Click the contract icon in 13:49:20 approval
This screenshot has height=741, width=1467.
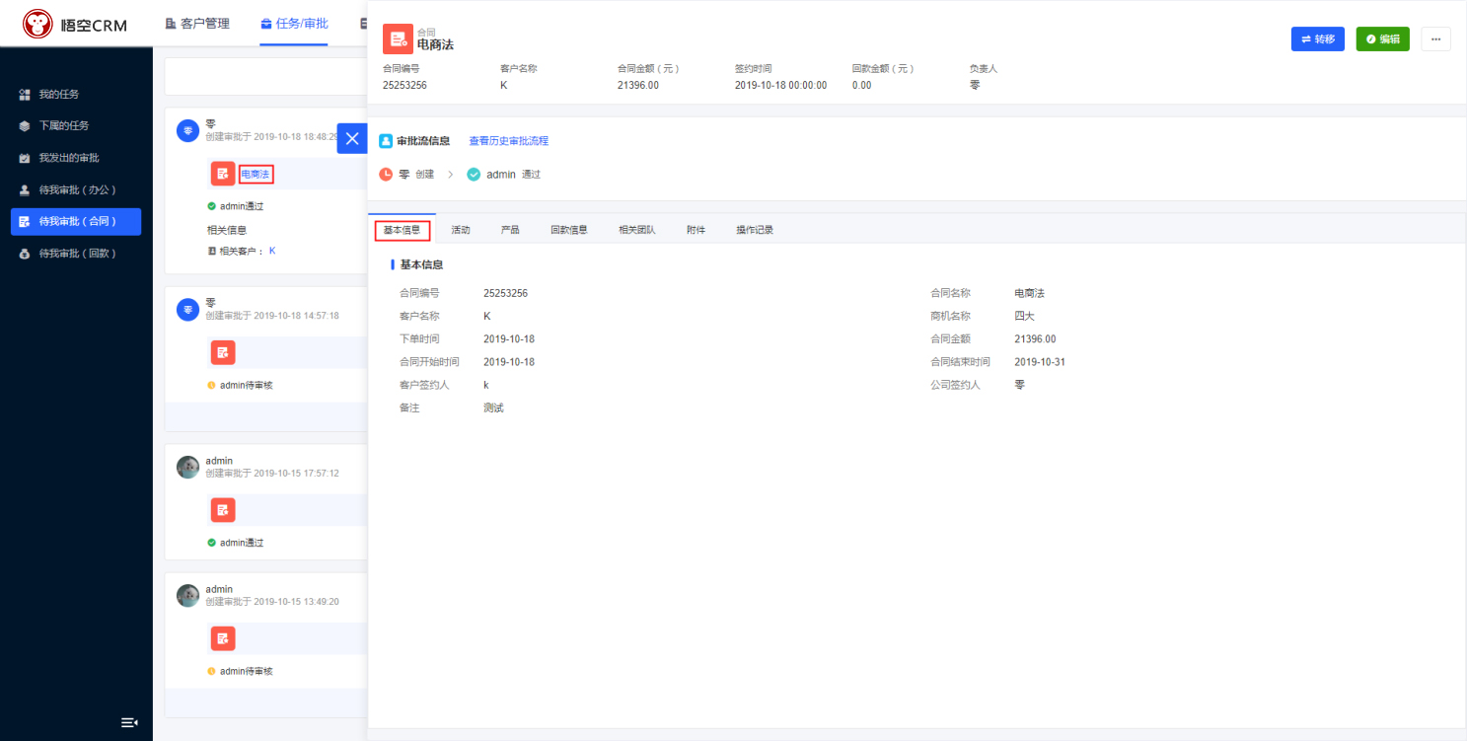(223, 638)
